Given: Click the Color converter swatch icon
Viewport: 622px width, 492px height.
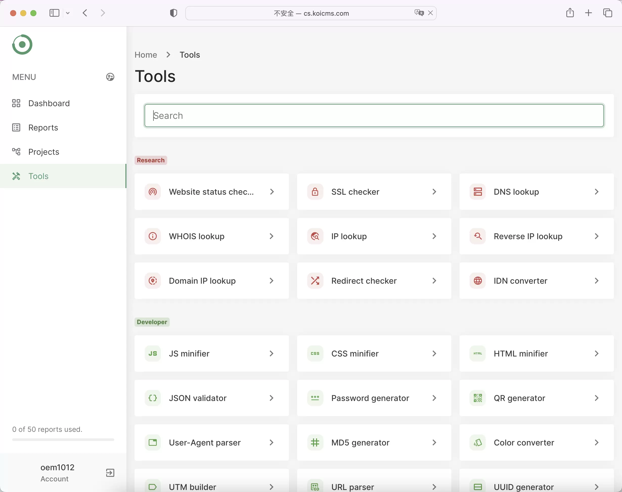Looking at the screenshot, I should 478,442.
